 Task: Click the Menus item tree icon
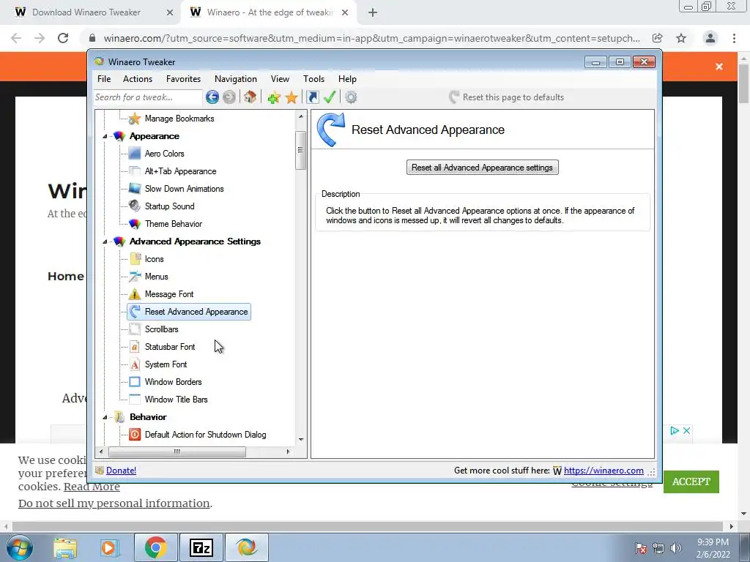[x=135, y=276]
